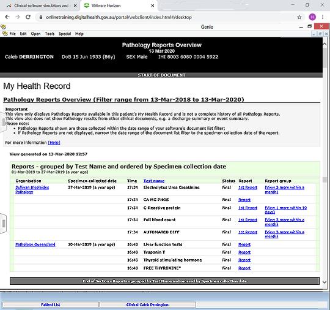Viewport: 330px width, 310px height.
Task: View 3 more for Electrolytes Urea Creatinine
Action: point(285,189)
